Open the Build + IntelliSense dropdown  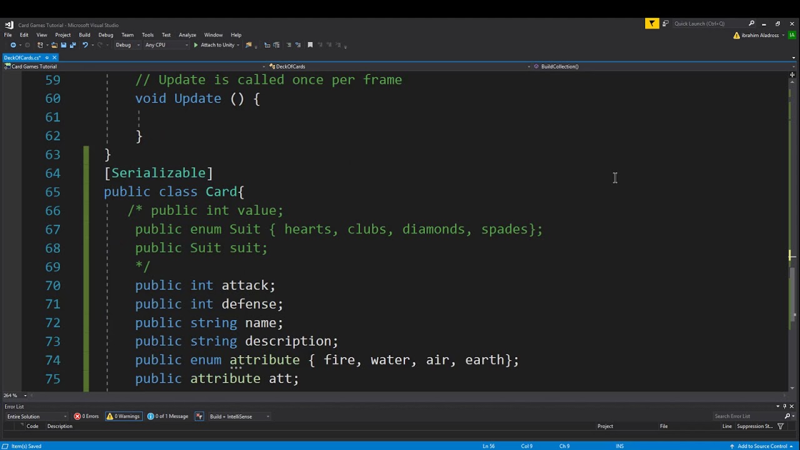click(239, 416)
